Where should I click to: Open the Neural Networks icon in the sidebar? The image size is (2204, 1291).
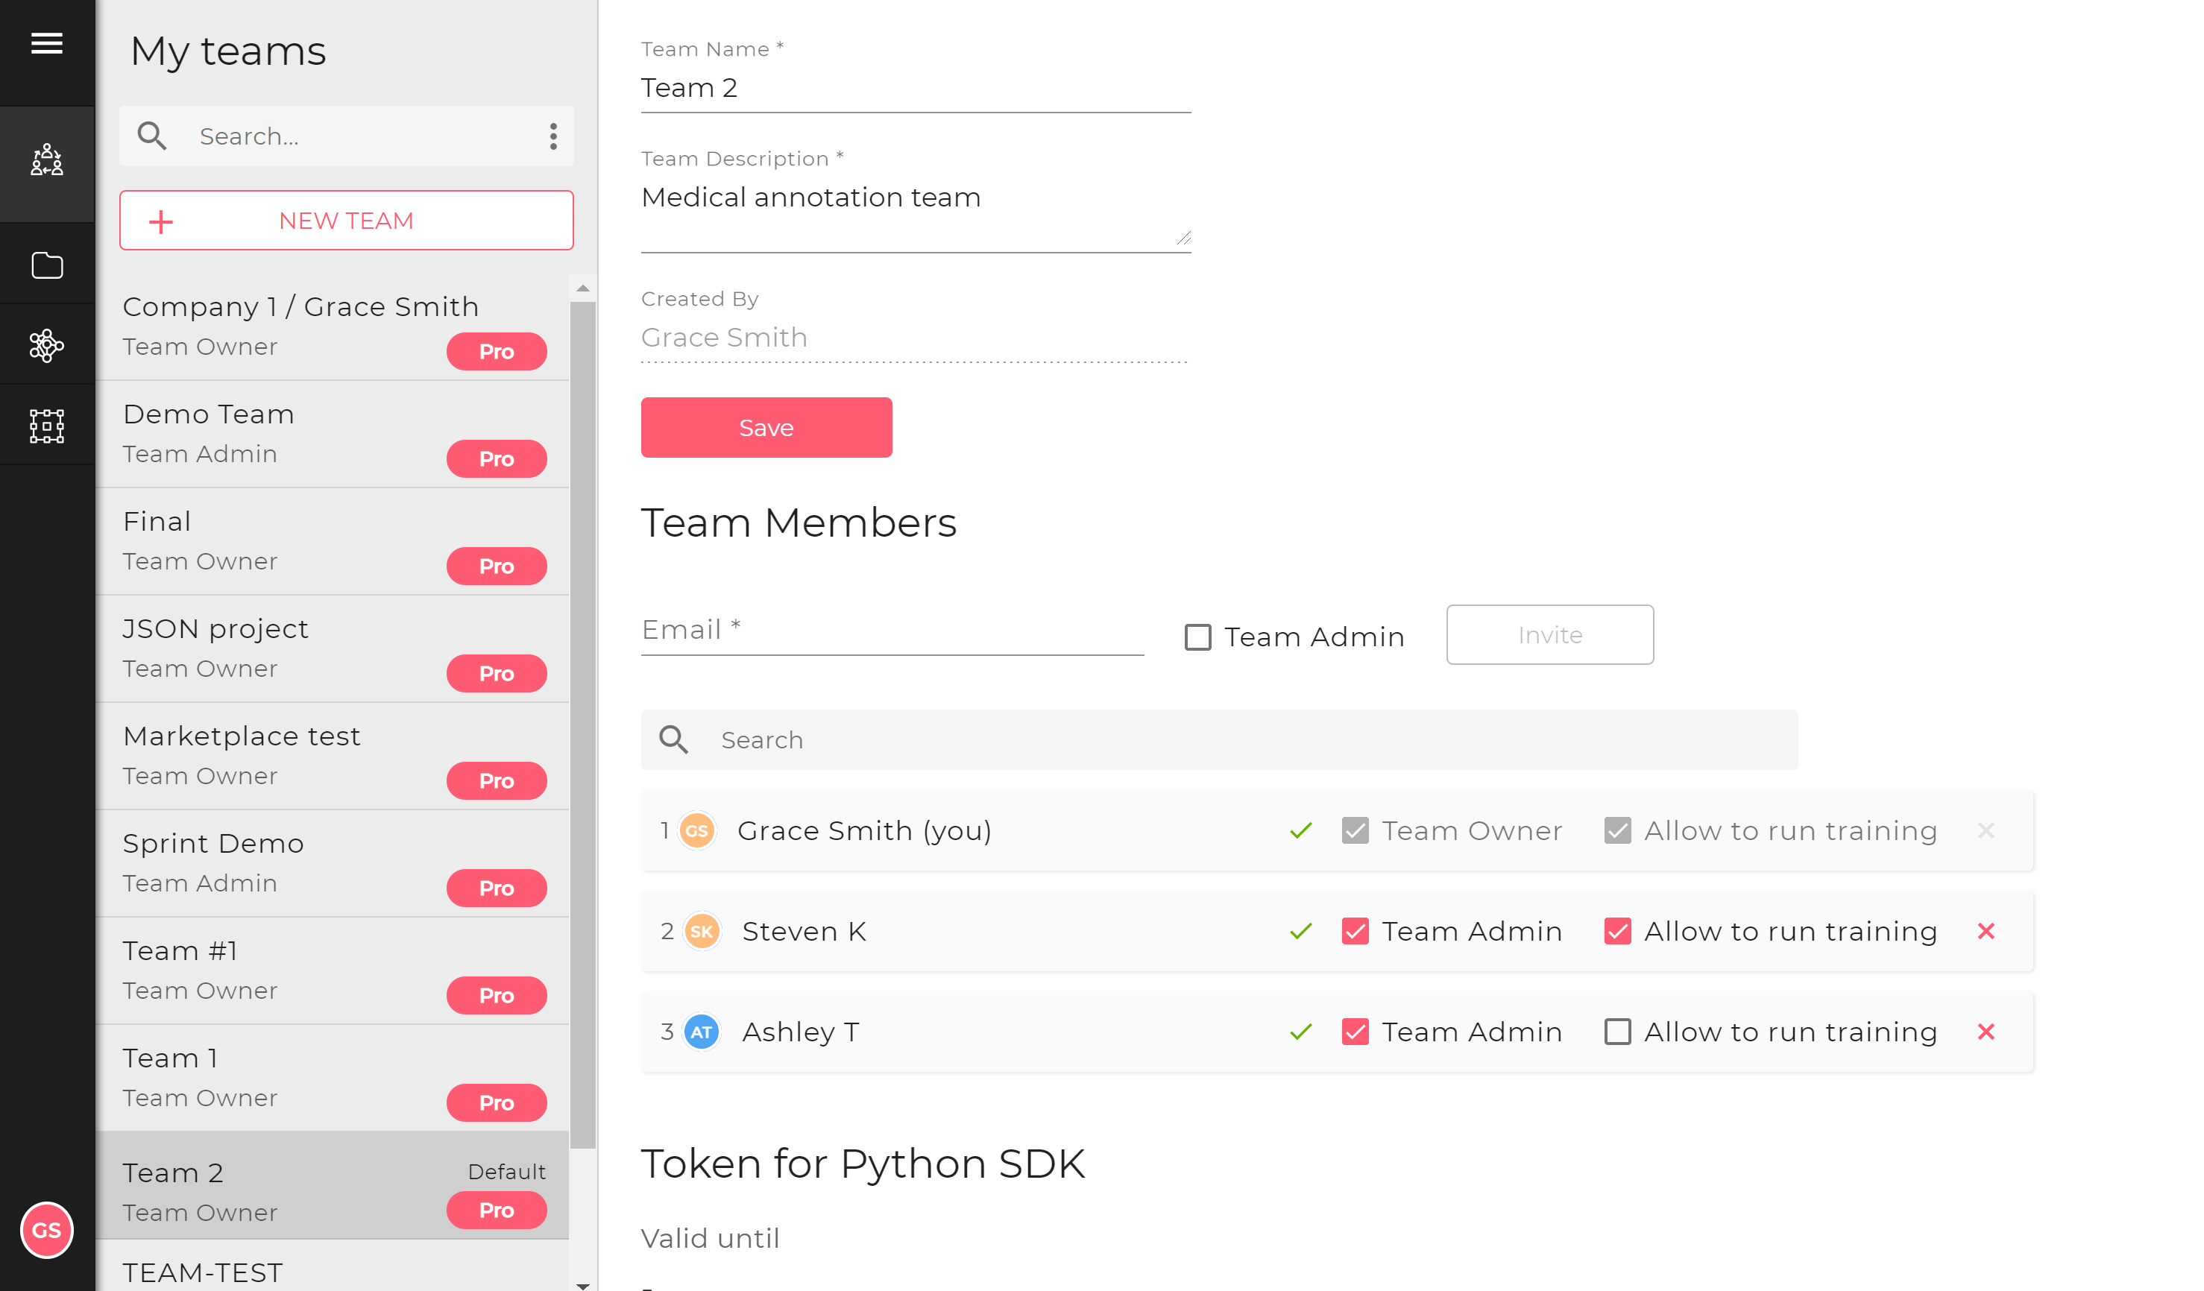coord(46,346)
